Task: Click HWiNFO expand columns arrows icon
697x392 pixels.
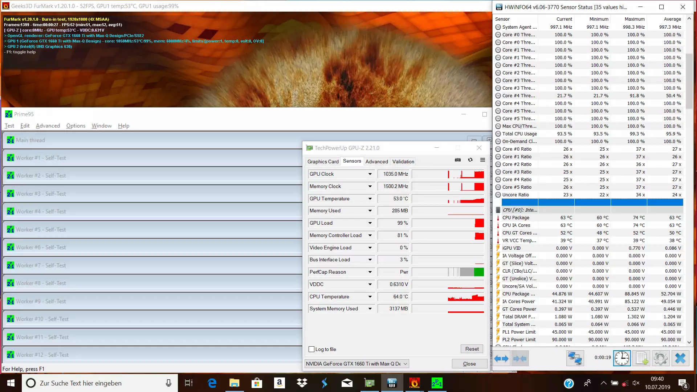Action: coord(501,359)
